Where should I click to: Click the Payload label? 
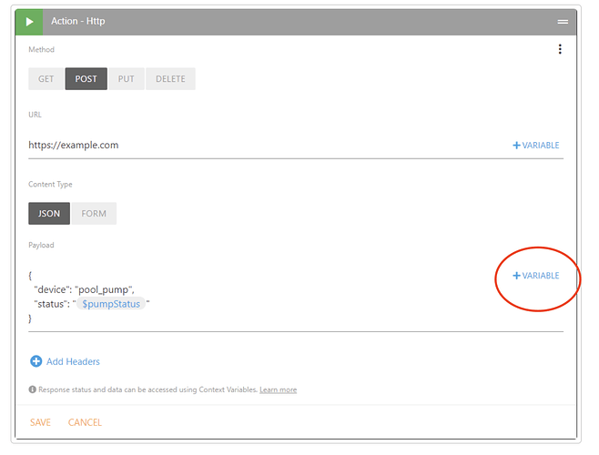coord(41,245)
